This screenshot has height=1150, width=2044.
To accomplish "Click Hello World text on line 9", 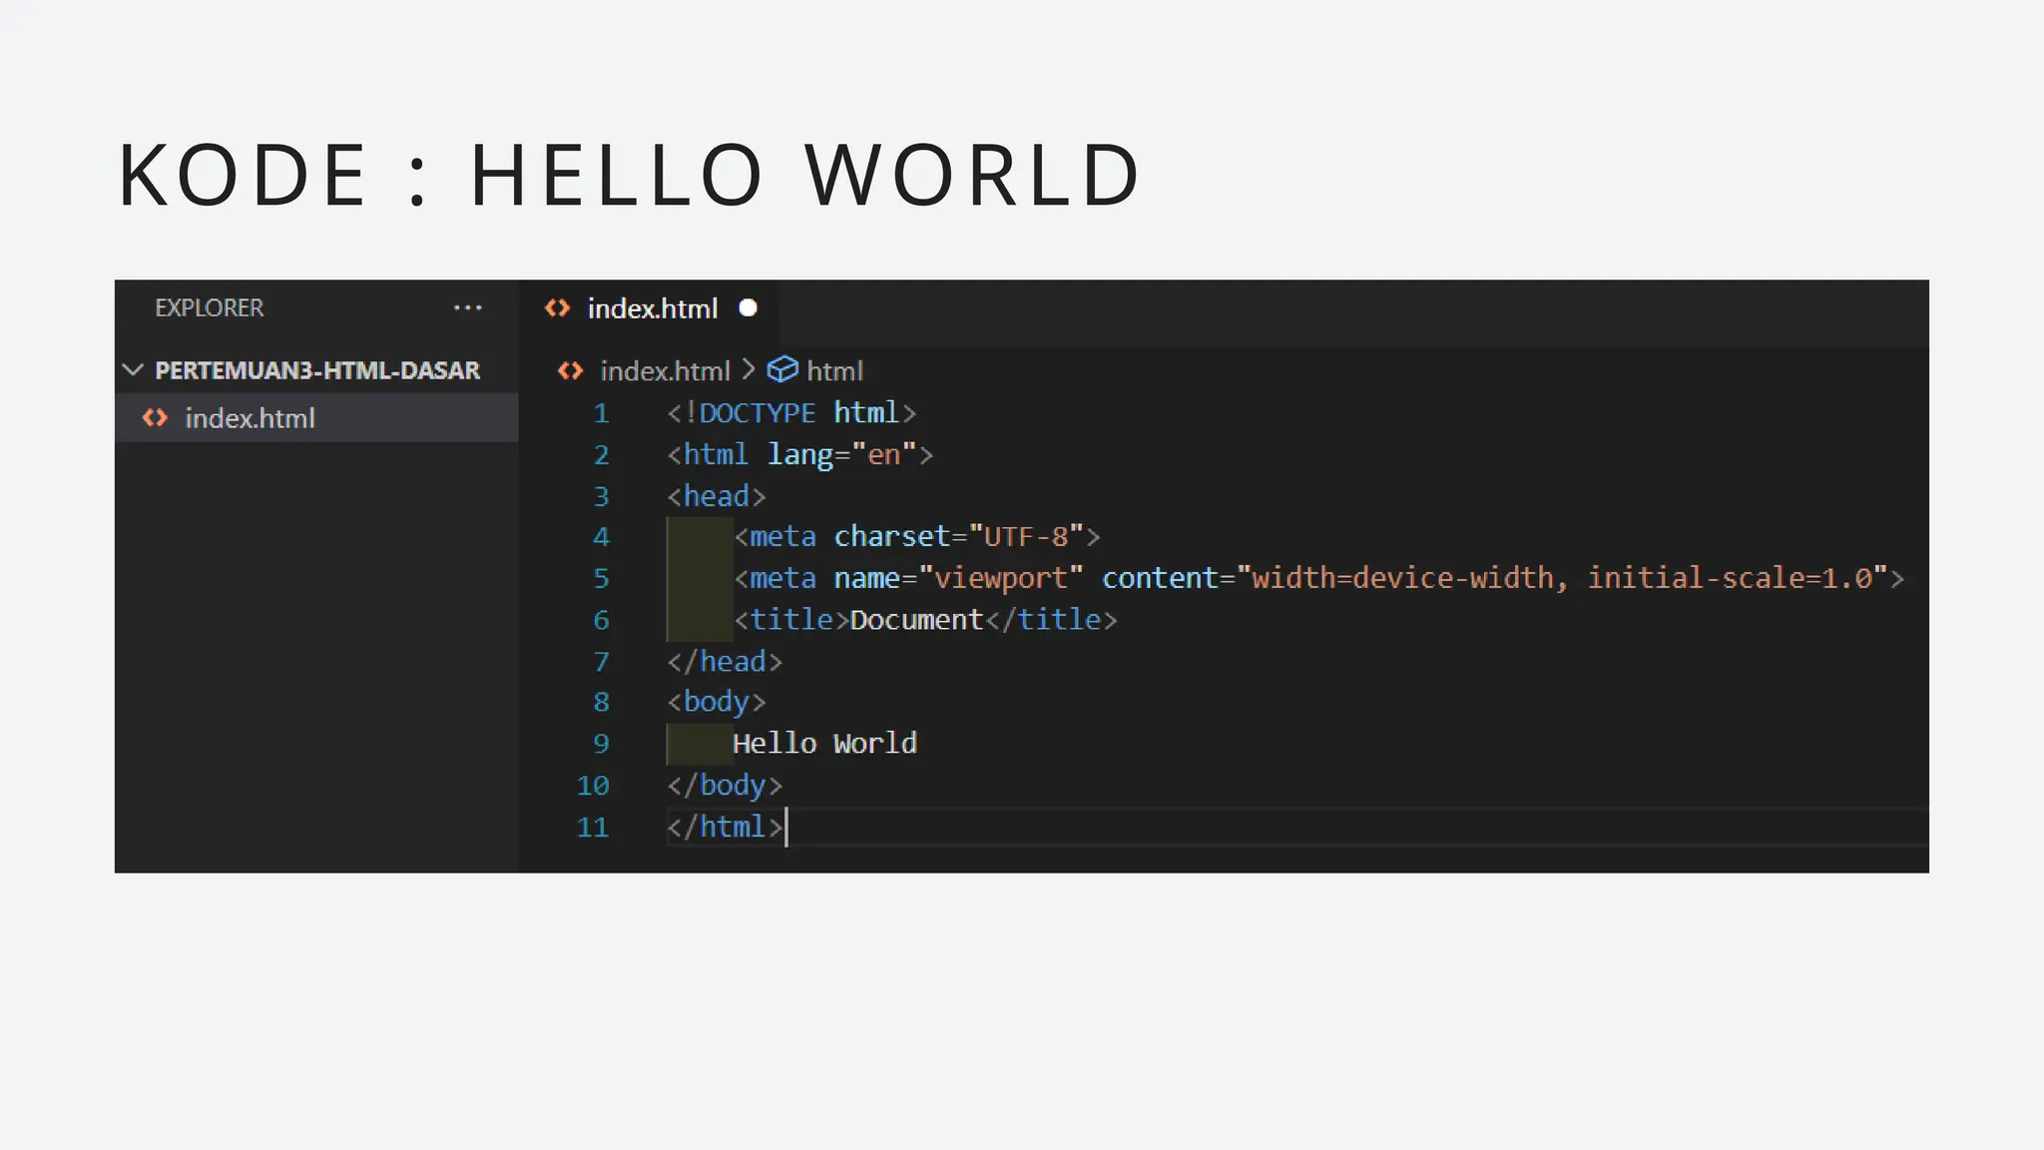I will (824, 744).
